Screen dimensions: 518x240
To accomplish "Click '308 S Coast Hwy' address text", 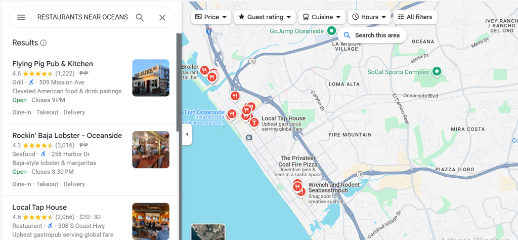I will point(81,226).
